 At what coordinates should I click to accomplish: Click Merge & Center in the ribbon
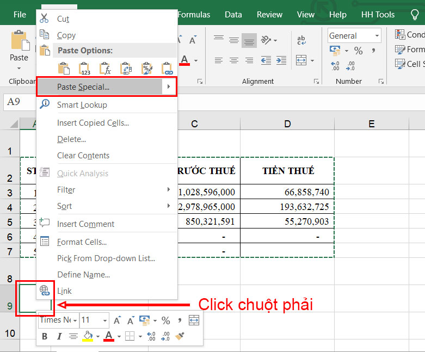click(x=301, y=60)
